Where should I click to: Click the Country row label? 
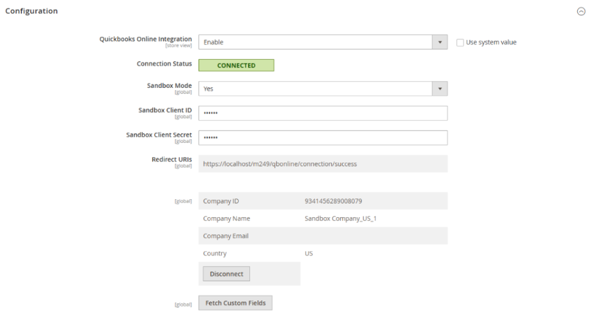pyautogui.click(x=214, y=253)
